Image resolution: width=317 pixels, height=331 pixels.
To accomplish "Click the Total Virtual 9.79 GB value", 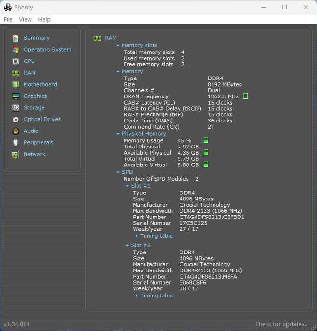I will (188, 159).
